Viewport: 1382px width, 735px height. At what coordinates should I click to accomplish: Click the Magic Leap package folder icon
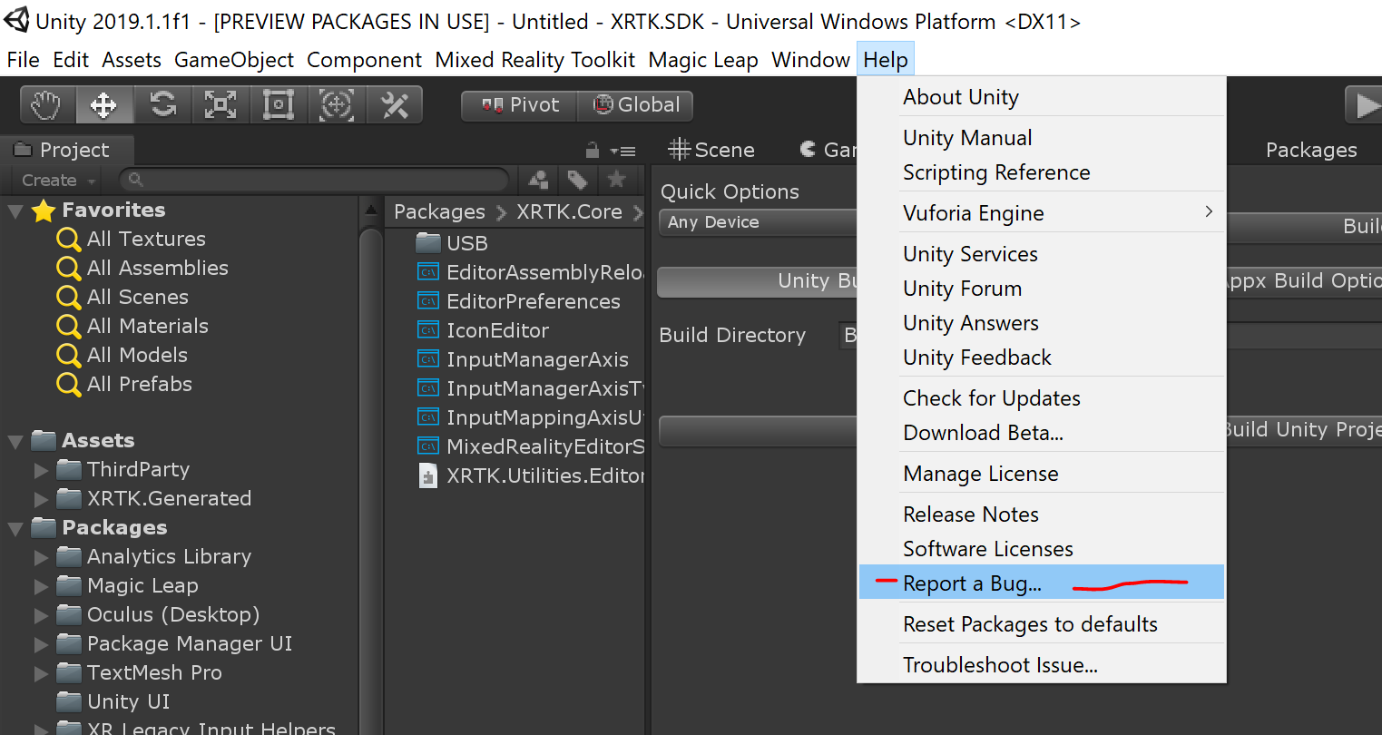69,585
